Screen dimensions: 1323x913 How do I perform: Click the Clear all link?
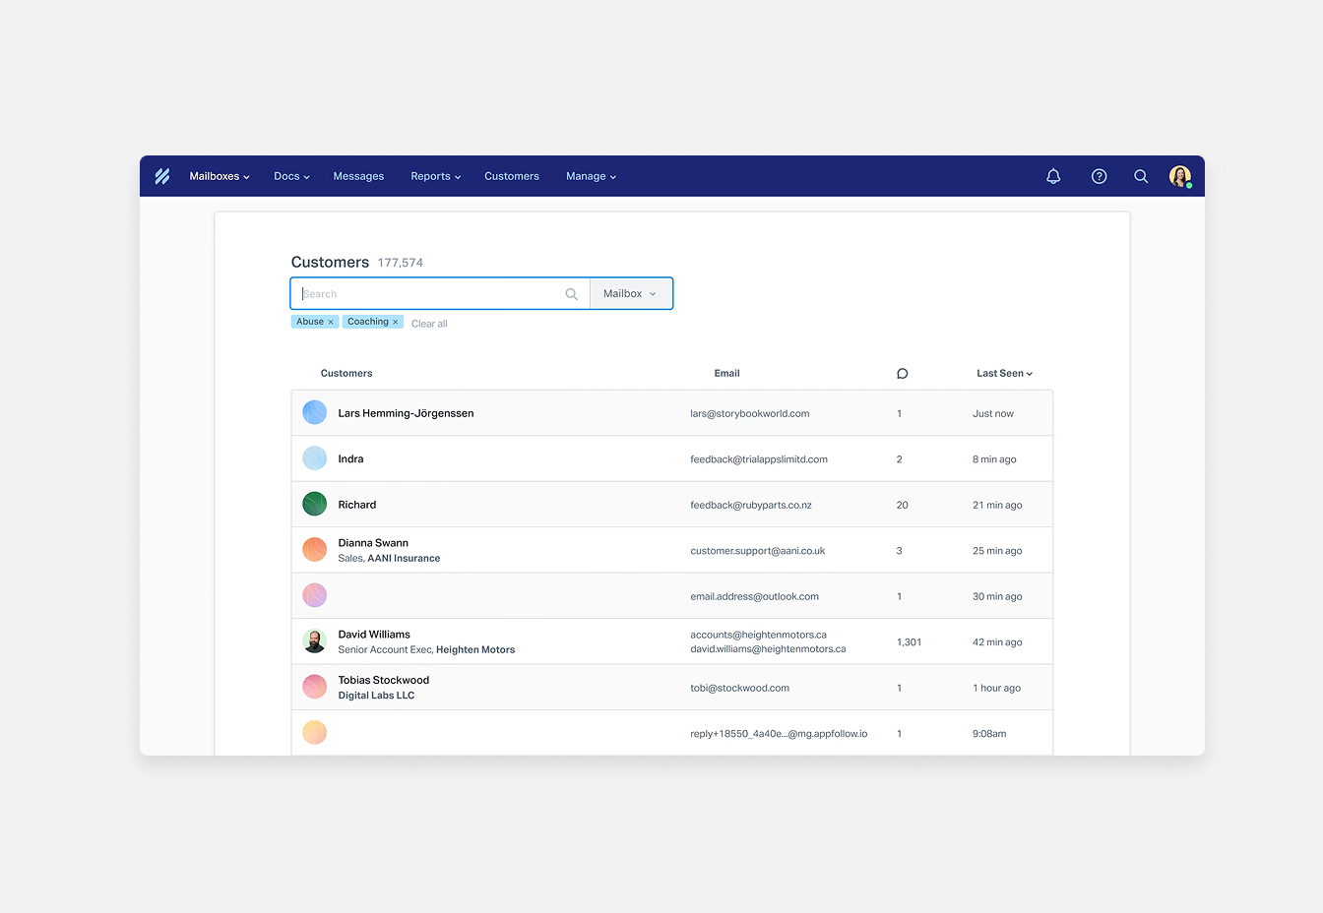pyautogui.click(x=429, y=324)
